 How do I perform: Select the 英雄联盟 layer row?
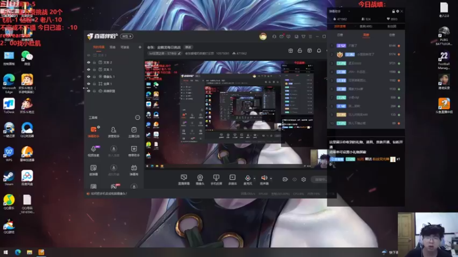[x=114, y=91]
